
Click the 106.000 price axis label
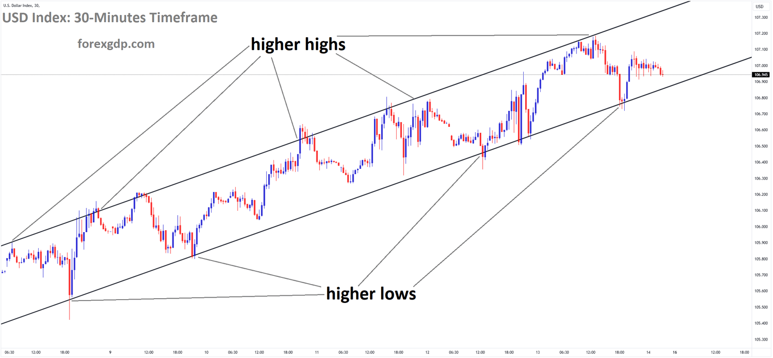(x=761, y=227)
